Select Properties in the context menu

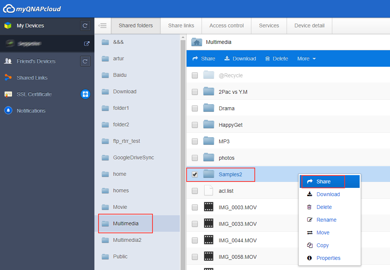click(328, 258)
